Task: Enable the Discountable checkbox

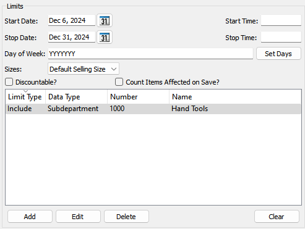Action: [x=9, y=82]
